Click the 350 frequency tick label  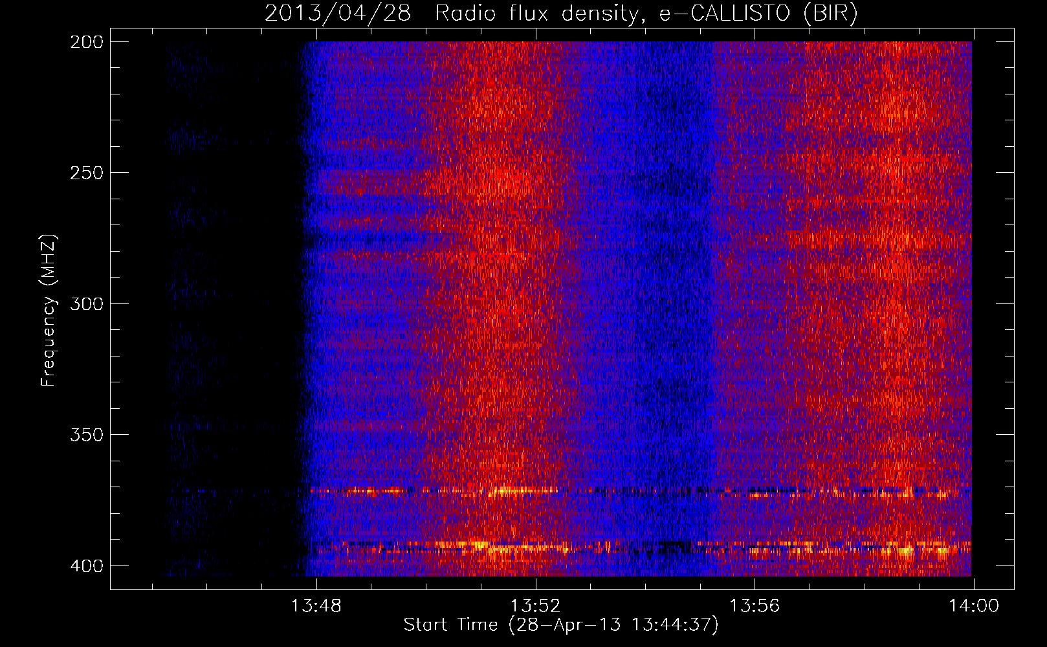coord(87,435)
